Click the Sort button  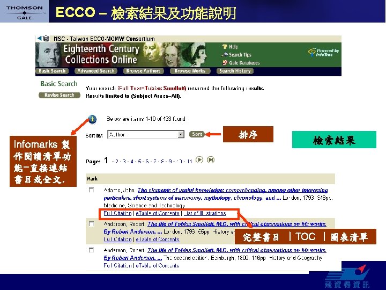point(197,134)
